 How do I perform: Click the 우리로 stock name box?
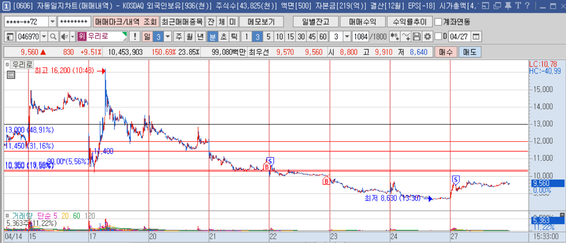(102, 37)
